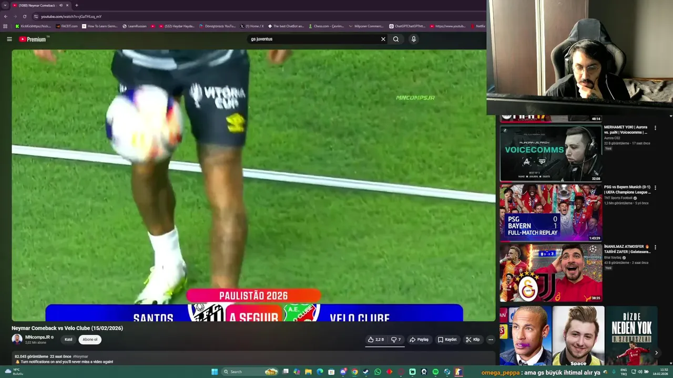Click the Windows taskbar Search box
Viewport: 673px width, 378px height.
pos(250,372)
